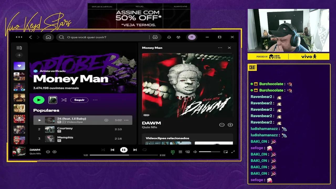This screenshot has width=336, height=189.
Task: Create a playlist with the plus icon
Action: (x=19, y=55)
